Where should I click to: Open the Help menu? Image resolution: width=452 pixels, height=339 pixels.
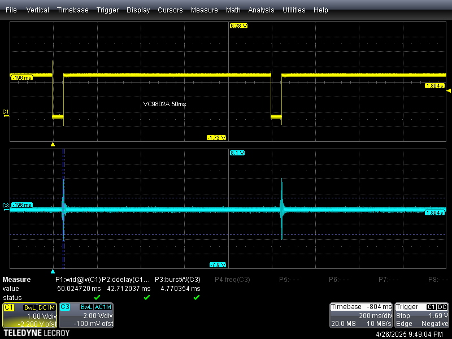(320, 10)
